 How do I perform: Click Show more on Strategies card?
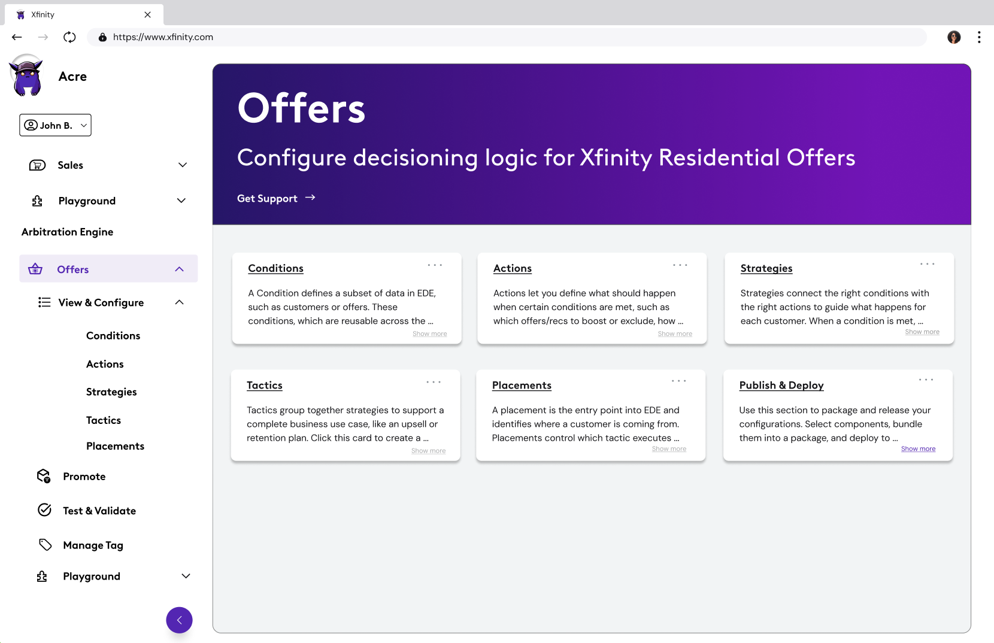922,332
